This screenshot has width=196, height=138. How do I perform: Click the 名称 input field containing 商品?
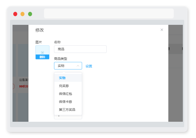(80, 49)
